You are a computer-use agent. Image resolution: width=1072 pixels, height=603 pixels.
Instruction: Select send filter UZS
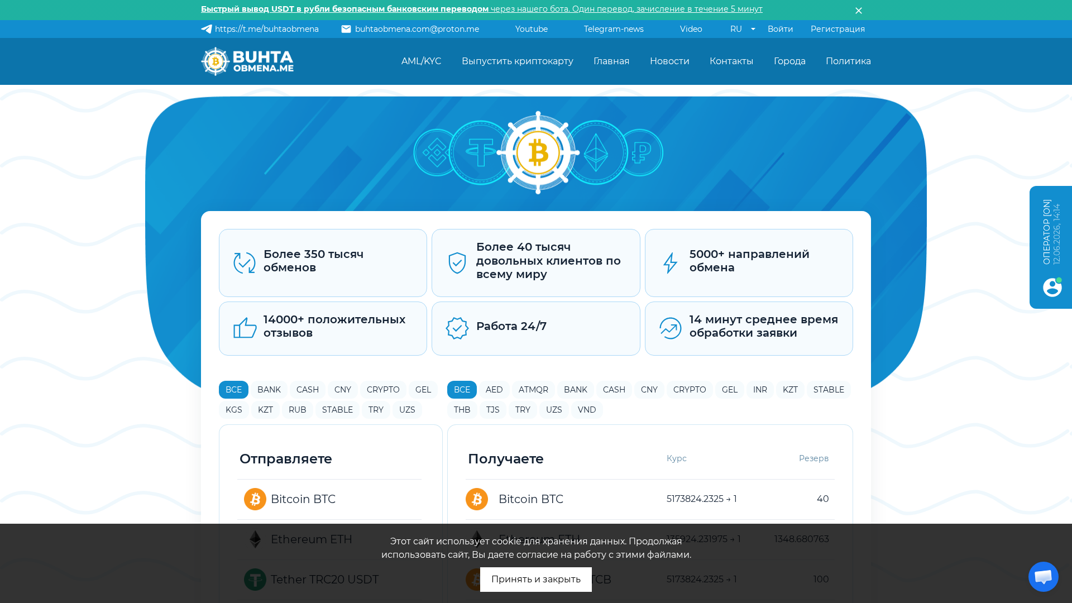coord(407,410)
